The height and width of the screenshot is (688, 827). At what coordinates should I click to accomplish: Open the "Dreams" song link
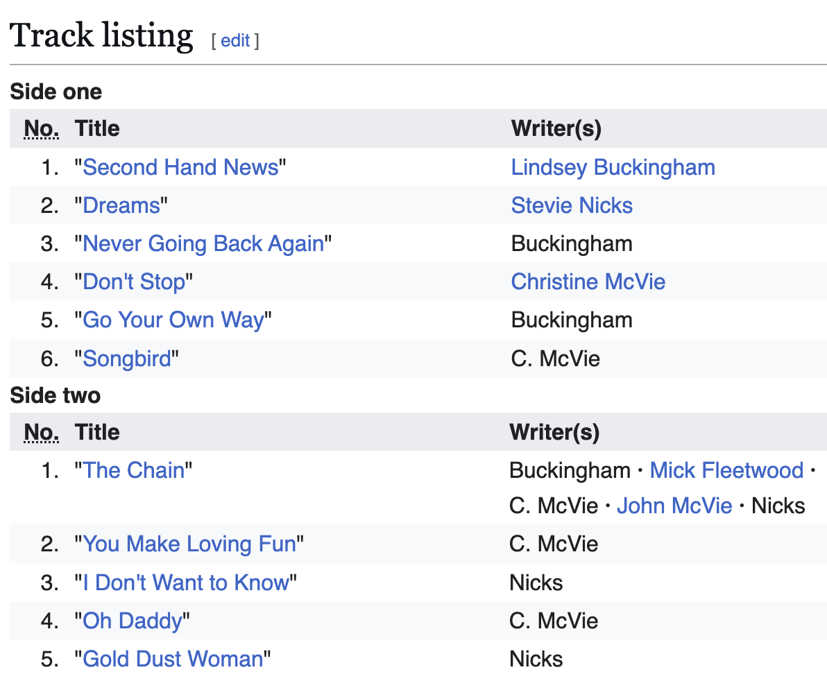(121, 205)
